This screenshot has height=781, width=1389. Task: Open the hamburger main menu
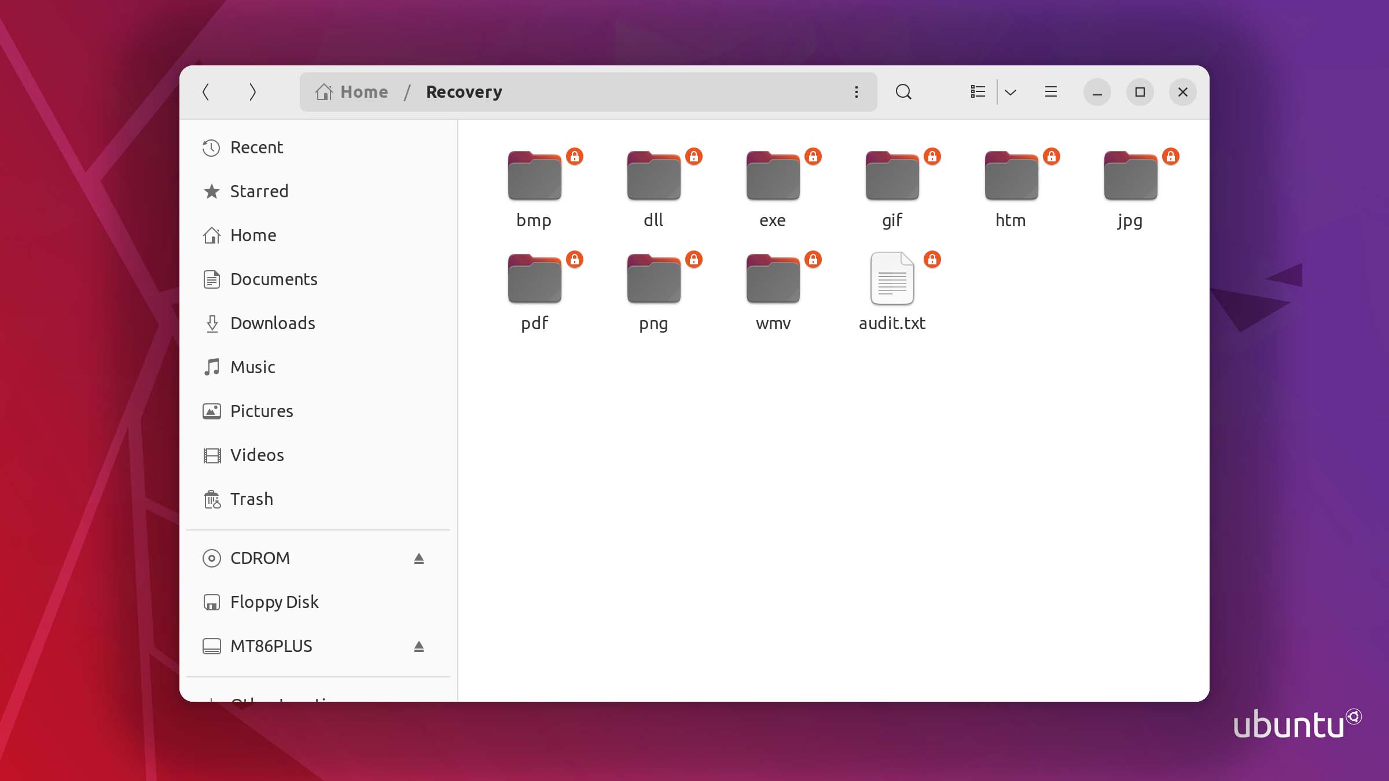pos(1051,92)
